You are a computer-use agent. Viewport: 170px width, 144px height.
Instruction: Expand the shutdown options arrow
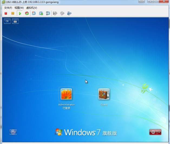click(159, 132)
